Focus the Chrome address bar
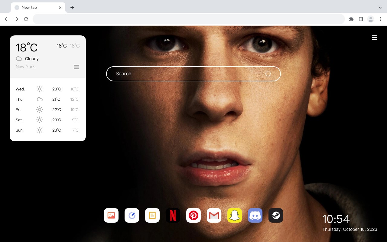Image resolution: width=387 pixels, height=242 pixels. 189,19
